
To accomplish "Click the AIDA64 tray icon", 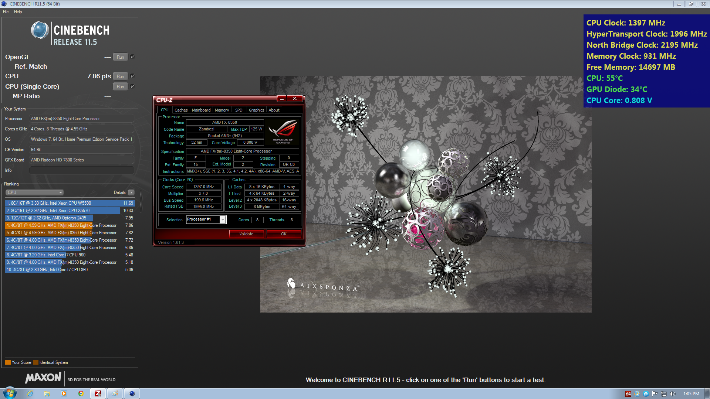I will pyautogui.click(x=628, y=394).
